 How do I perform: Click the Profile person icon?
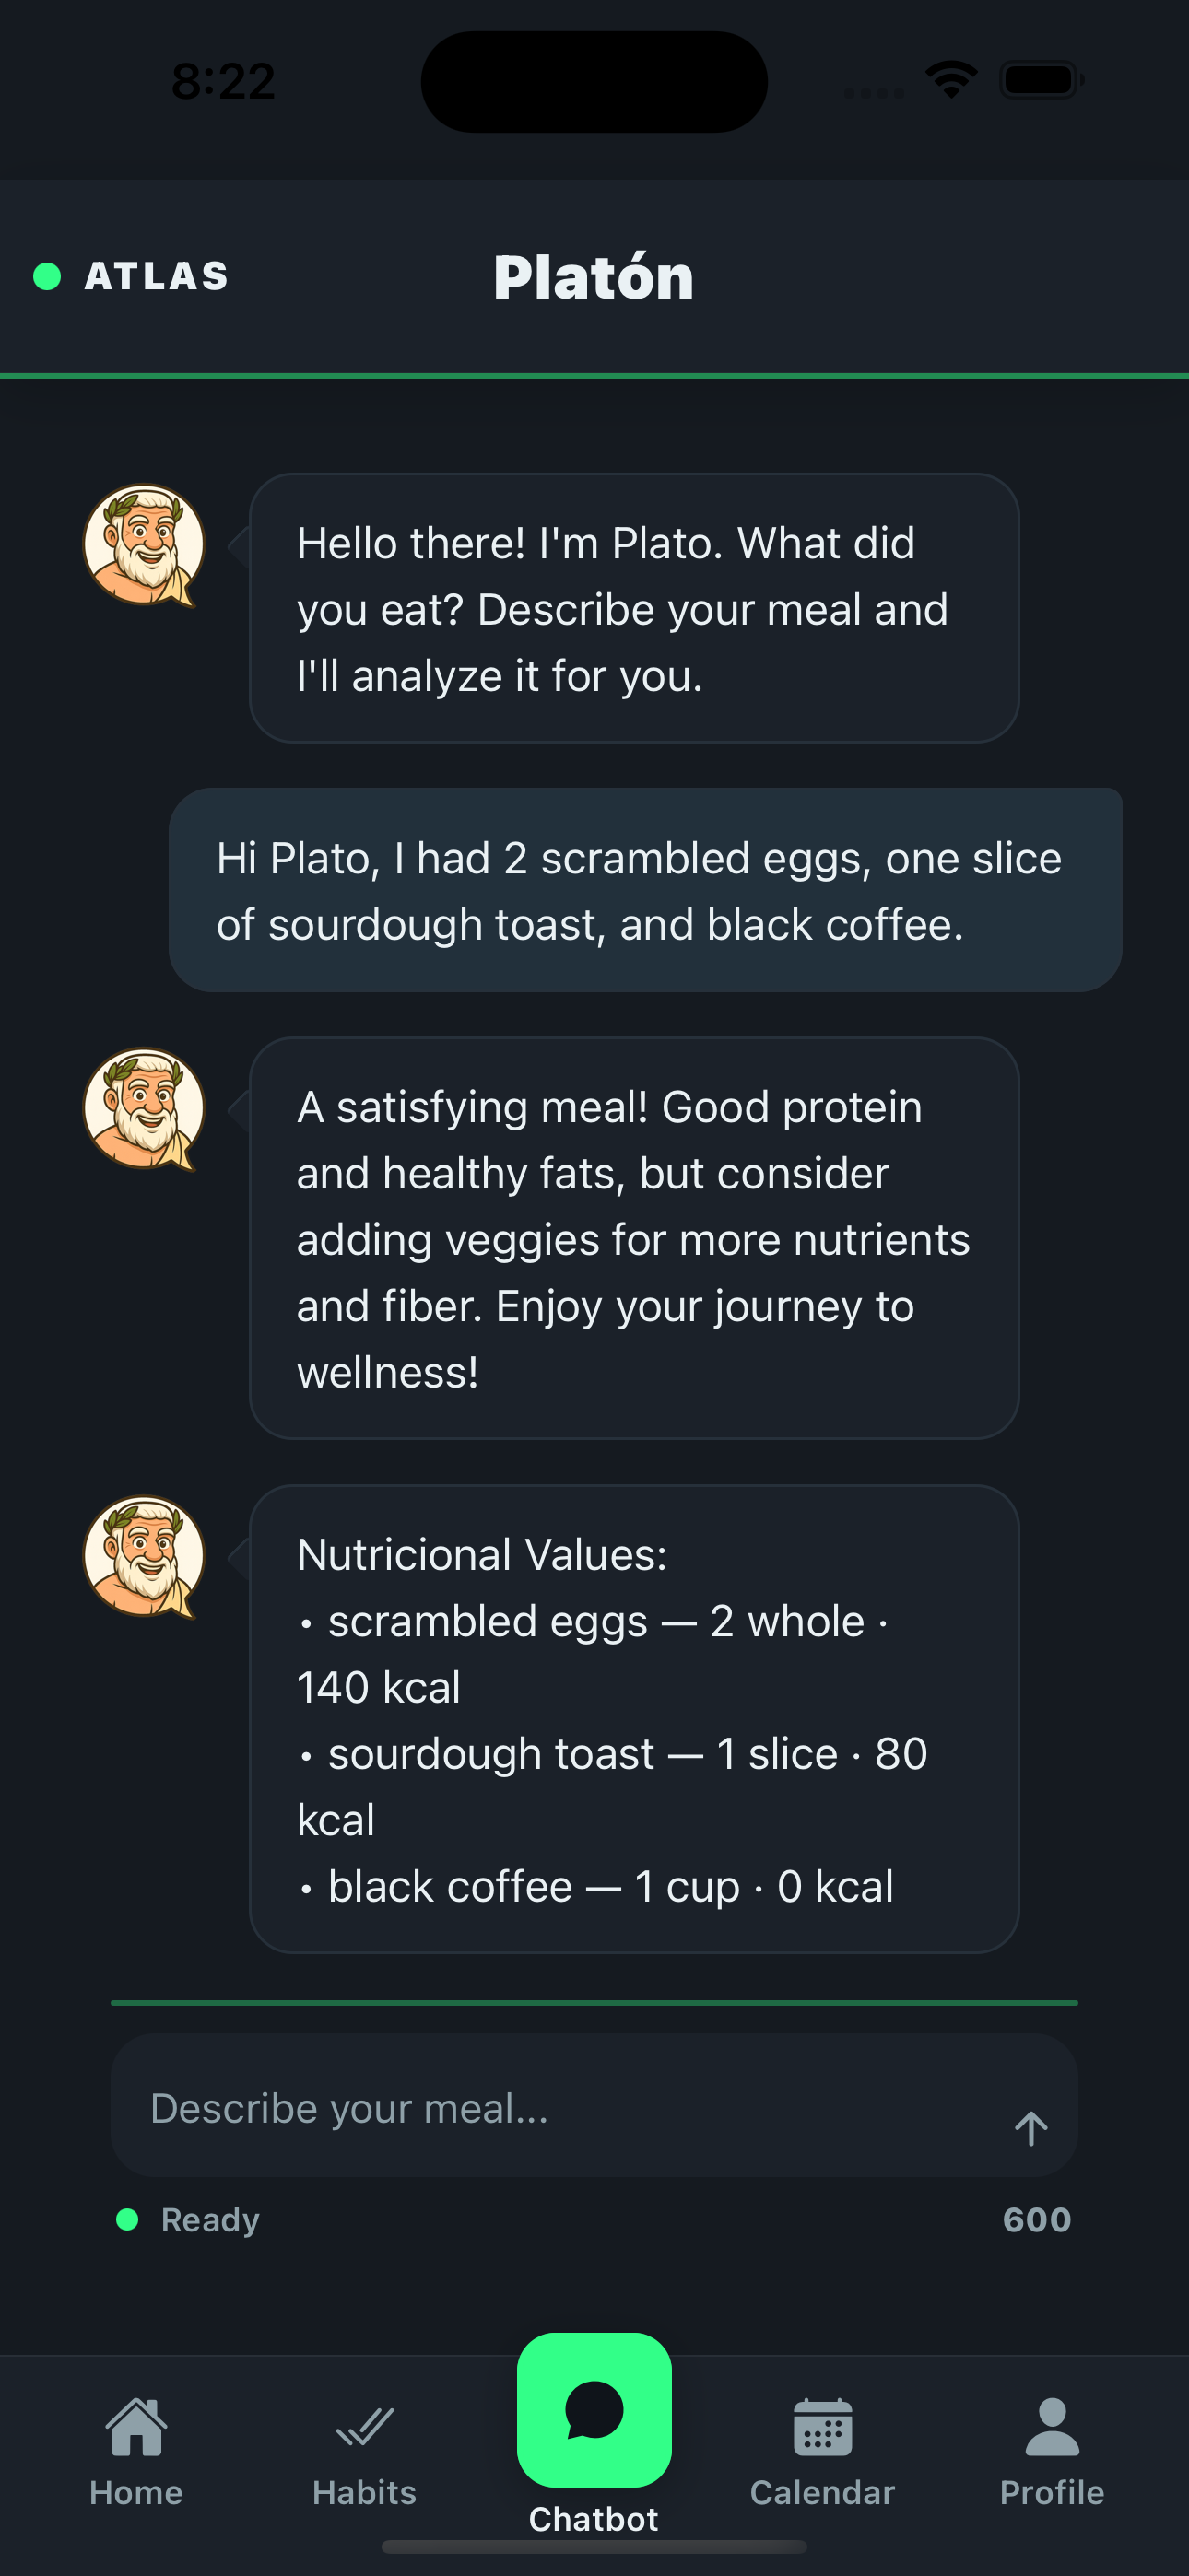[x=1052, y=2427]
